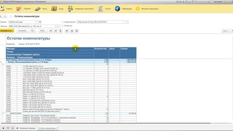Open favorites star in bottom panel
The height and width of the screenshot is (131, 233).
pyautogui.click(x=3, y=128)
